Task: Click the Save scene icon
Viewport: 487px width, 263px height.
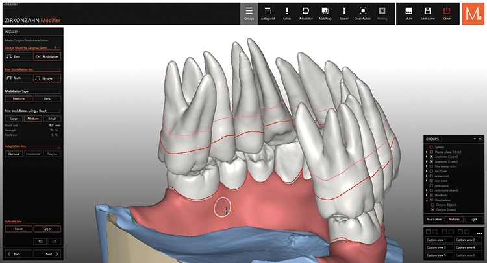Action: [428, 14]
